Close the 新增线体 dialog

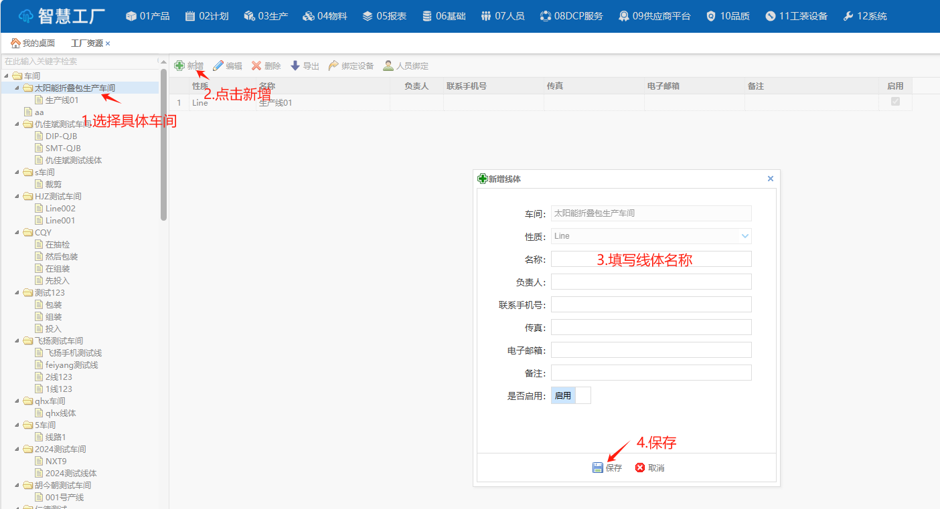click(770, 179)
